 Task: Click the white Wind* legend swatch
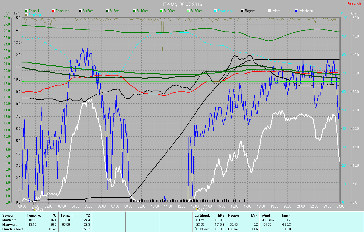269,11
